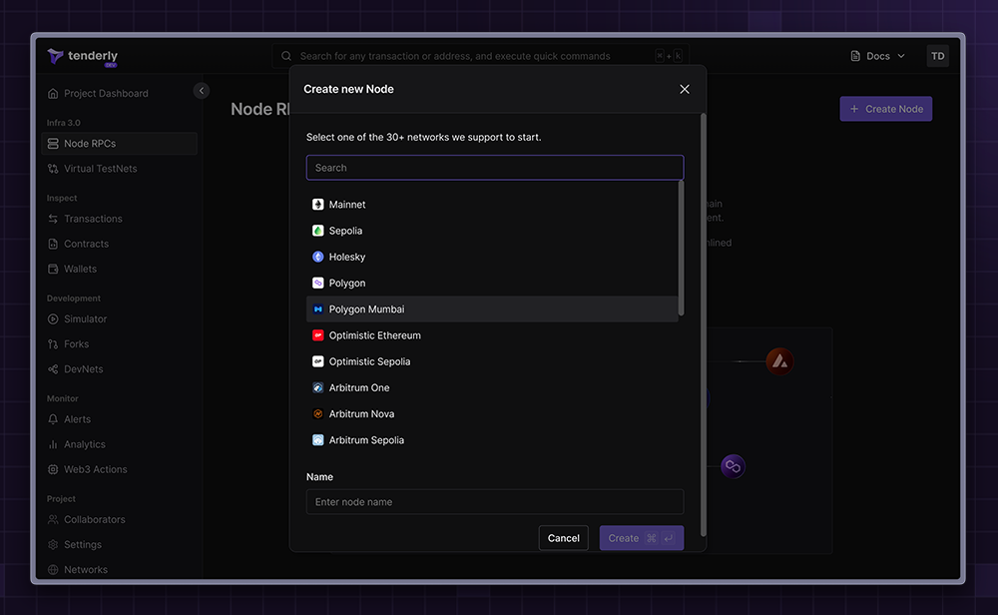998x615 pixels.
Task: Select the Sepolia network row
Action: coord(492,231)
